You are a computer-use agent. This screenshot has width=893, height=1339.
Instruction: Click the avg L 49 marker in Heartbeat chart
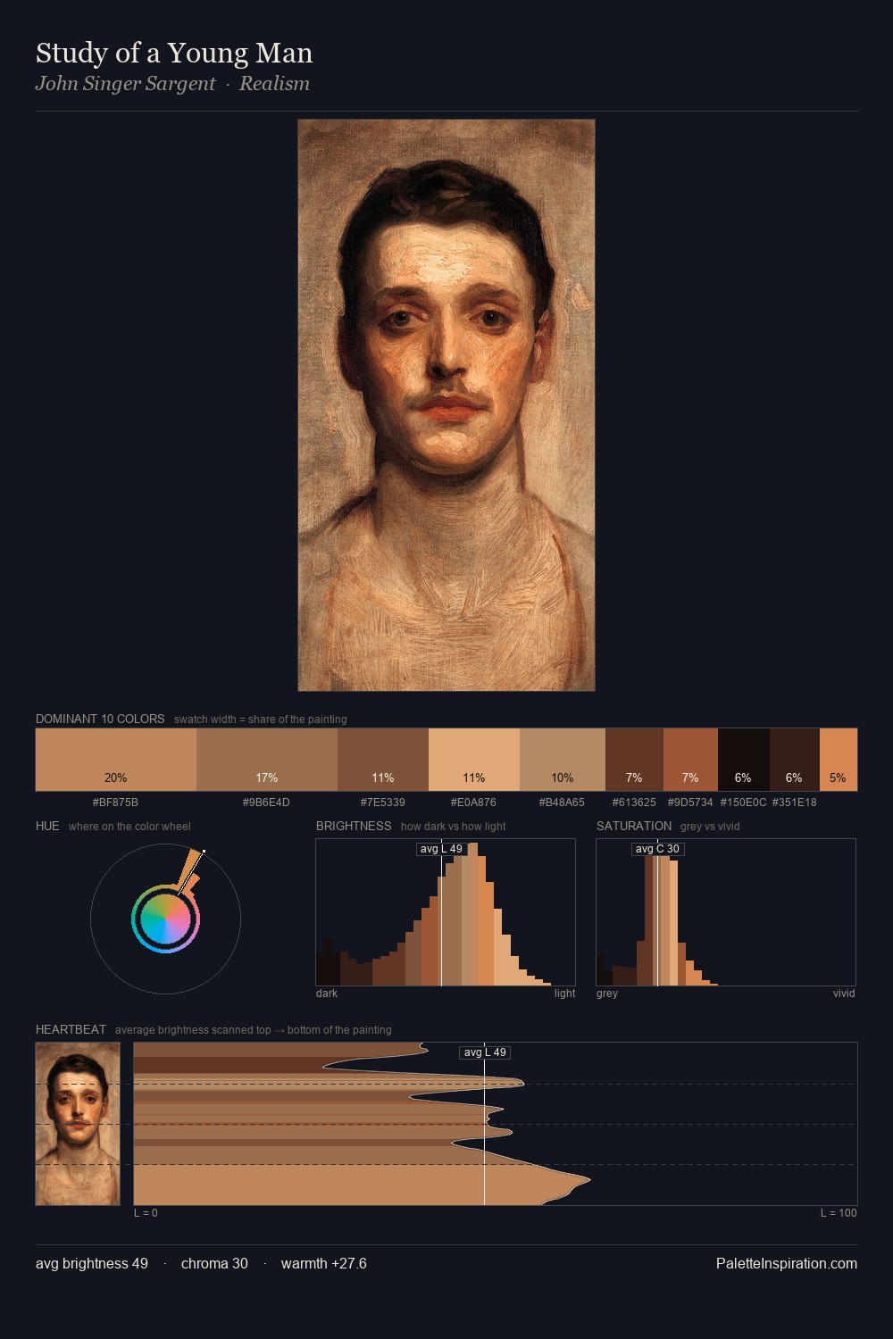pos(485,1052)
